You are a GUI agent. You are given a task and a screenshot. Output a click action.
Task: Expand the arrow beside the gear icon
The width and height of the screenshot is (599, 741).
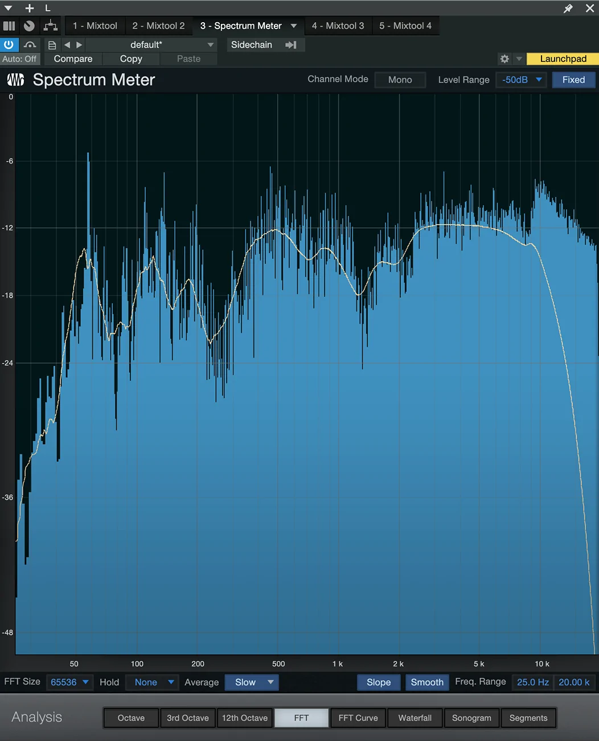[x=519, y=59]
